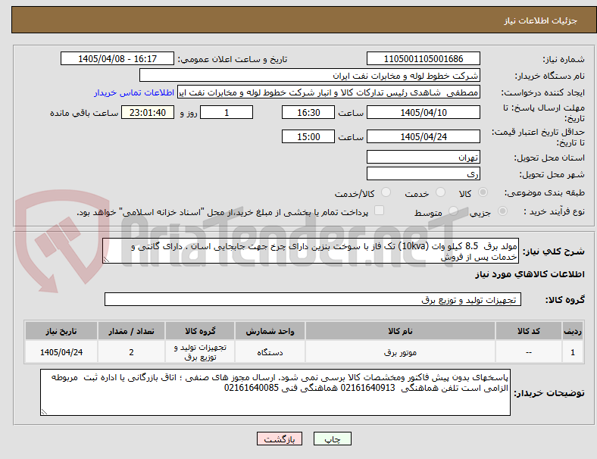The width and height of the screenshot is (597, 459).
Task: Click the ساعت باقی مانده label
Action: tap(84, 113)
